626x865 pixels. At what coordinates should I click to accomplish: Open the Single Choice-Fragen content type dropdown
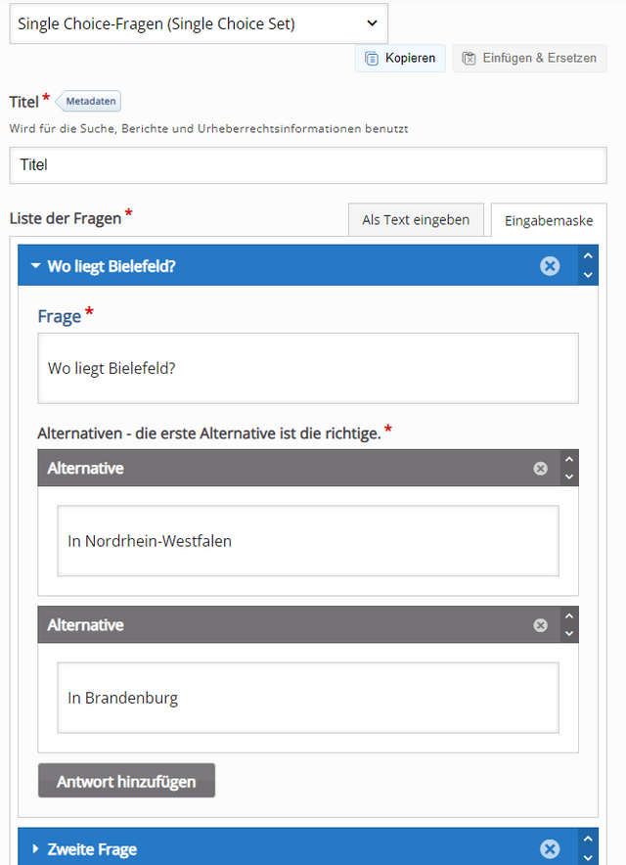(199, 23)
